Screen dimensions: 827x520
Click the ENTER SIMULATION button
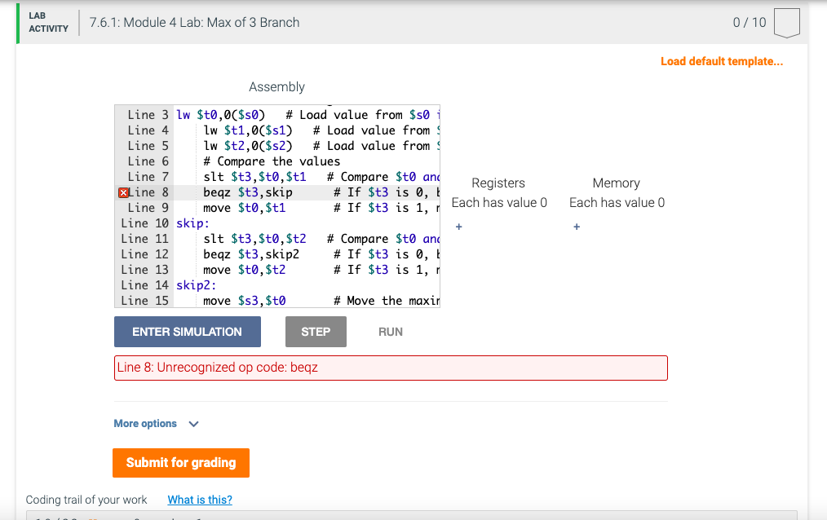187,331
